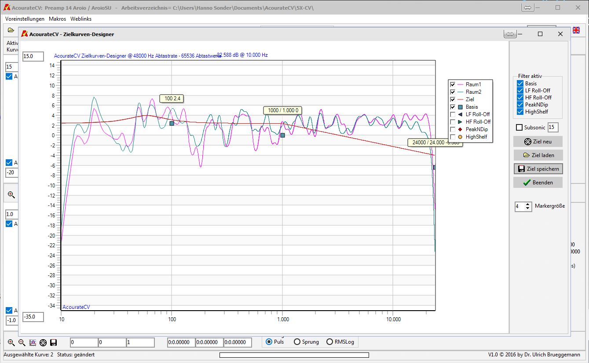Decrease Markergröße with the down arrow
589x363 pixels.
pos(528,209)
